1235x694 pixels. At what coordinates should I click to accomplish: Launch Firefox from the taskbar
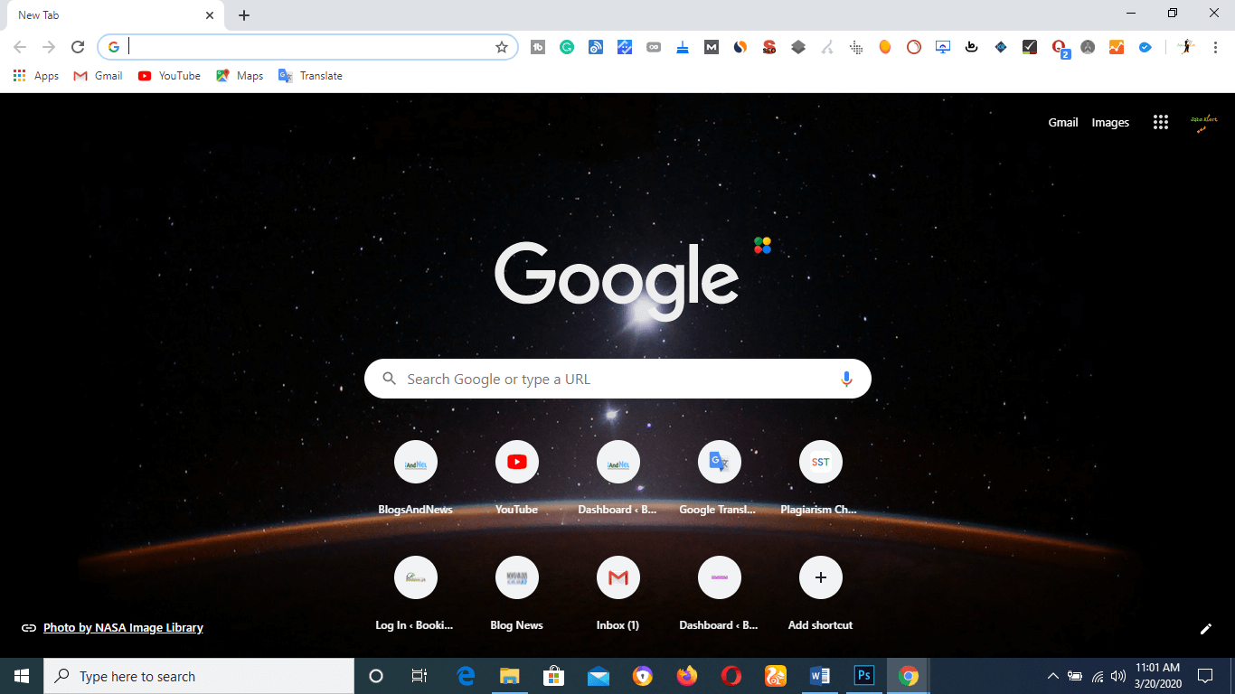[x=687, y=676]
